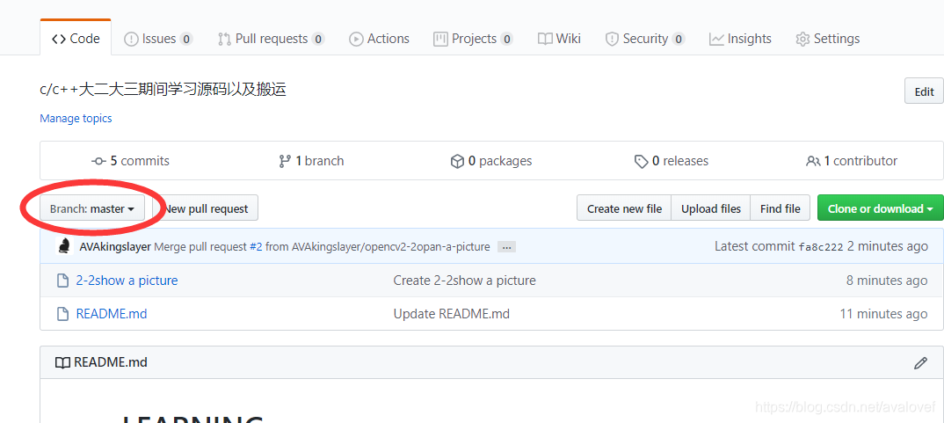This screenshot has height=423, width=944.
Task: Edit README with the pencil icon
Action: [x=920, y=362]
